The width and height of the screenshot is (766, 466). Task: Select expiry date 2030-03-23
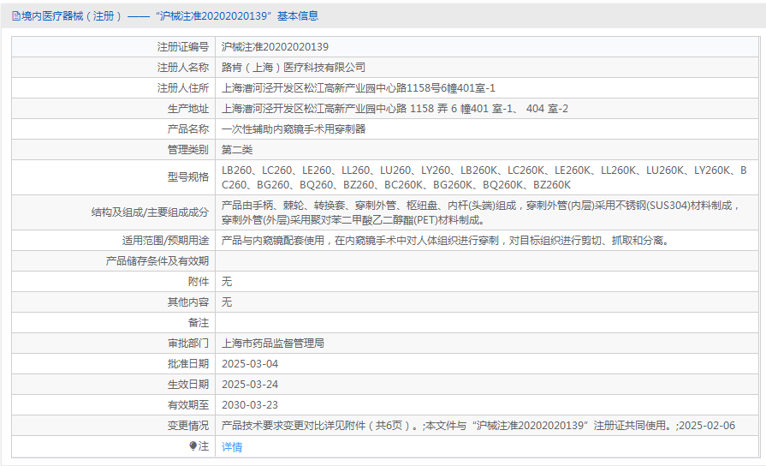(250, 405)
